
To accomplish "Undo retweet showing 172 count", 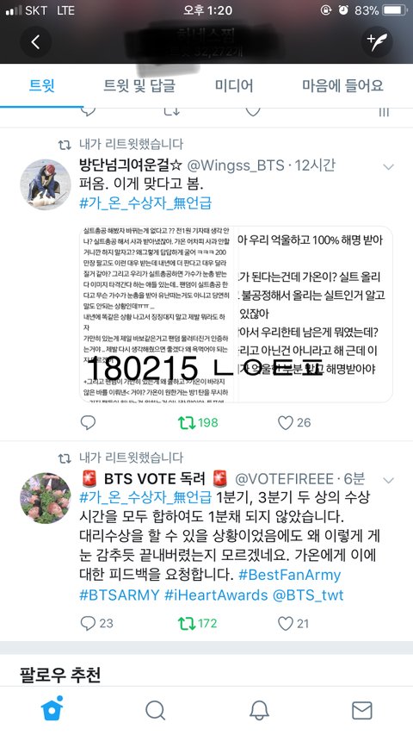I will pyautogui.click(x=198, y=624).
